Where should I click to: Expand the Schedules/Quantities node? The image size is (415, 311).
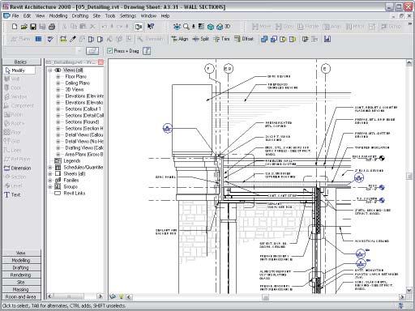pyautogui.click(x=50, y=168)
